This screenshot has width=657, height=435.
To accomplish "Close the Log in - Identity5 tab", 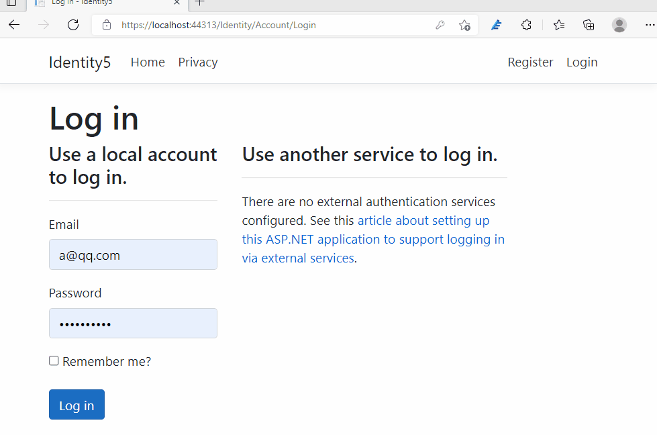I will [176, 3].
